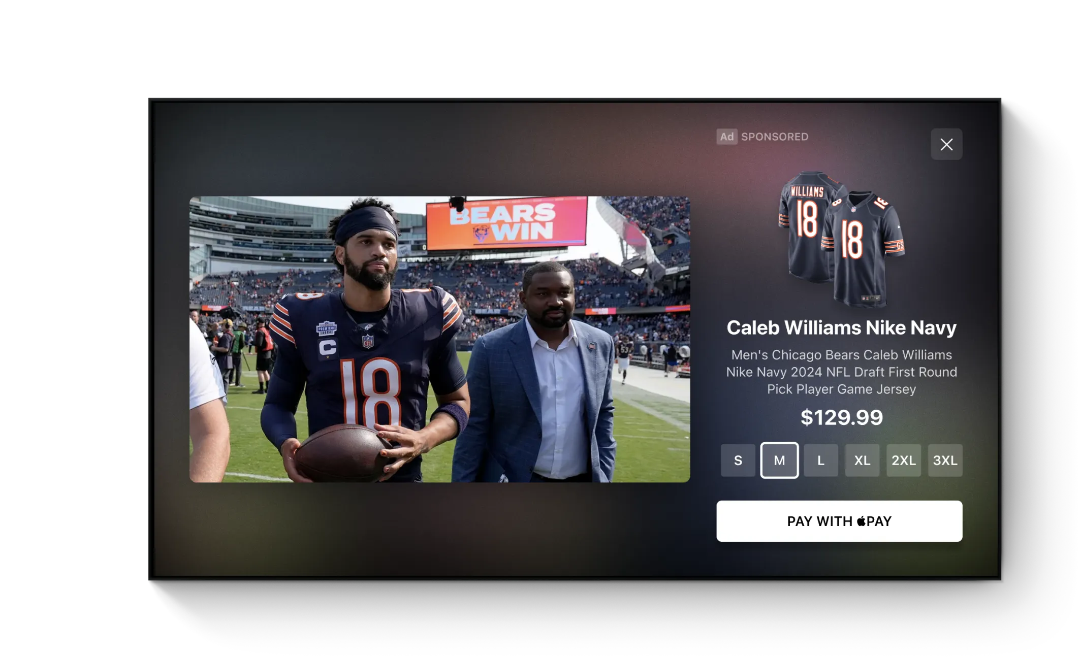Select size S
Viewport: 1081px width, 659px height.
point(738,460)
